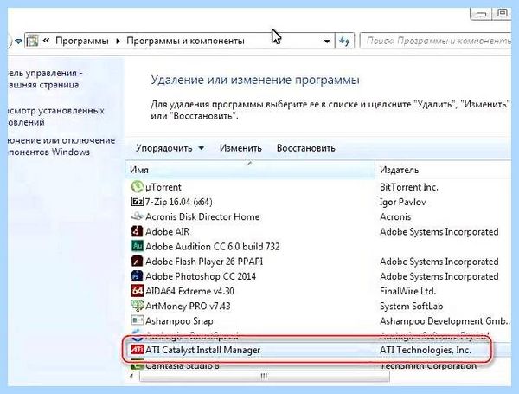Image resolution: width=519 pixels, height=394 pixels.
Task: Open the Упорядочить dropdown menu
Action: point(170,148)
